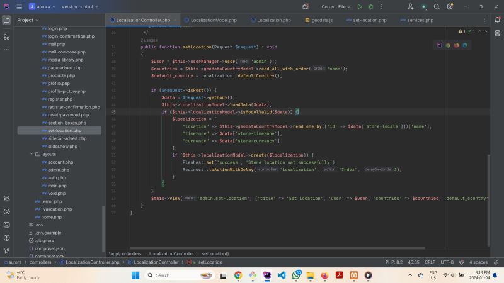Start debugging with the Debug icon
Viewport: 504px width, 283px height.
click(x=370, y=6)
